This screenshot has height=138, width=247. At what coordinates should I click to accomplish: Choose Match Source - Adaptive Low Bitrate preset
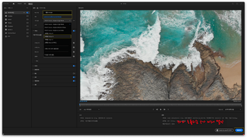(58, 30)
